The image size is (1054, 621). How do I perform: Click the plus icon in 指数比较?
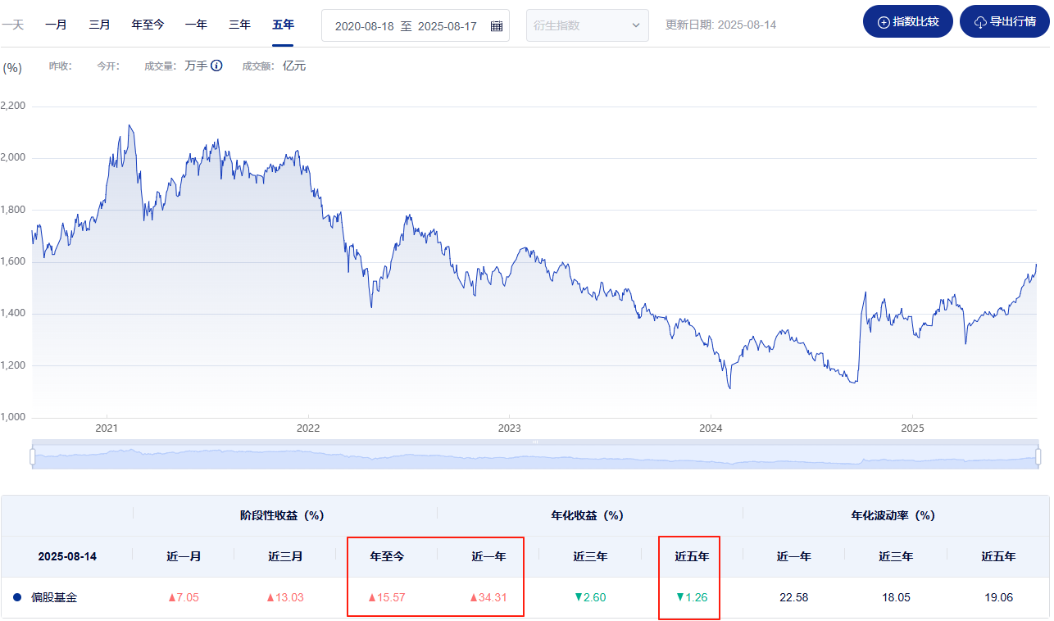[x=884, y=22]
